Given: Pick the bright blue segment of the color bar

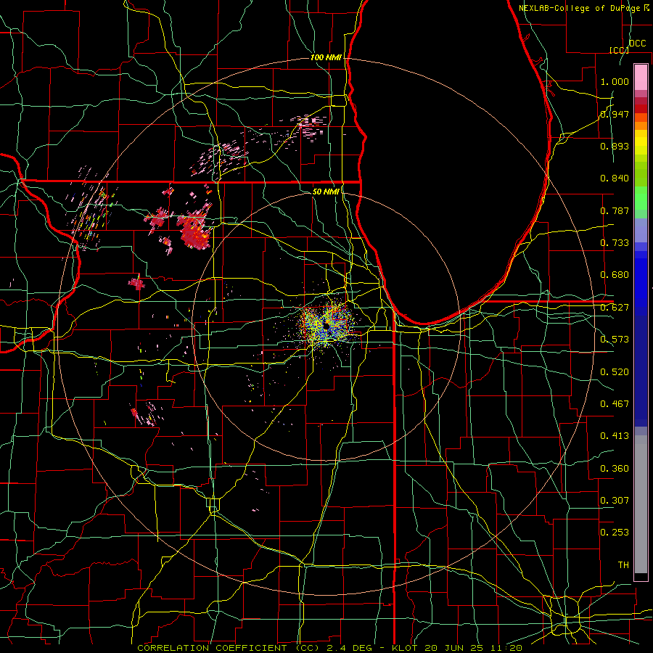Looking at the screenshot, I should 641,283.
